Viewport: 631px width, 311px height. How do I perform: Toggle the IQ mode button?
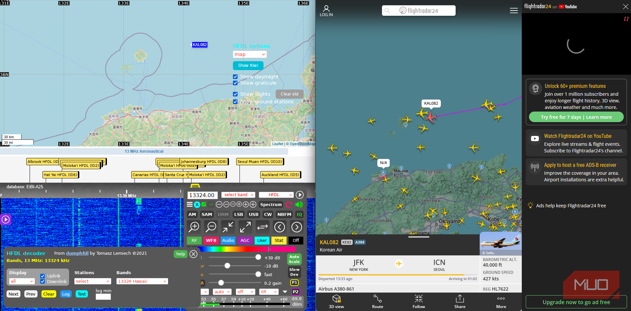click(x=299, y=214)
